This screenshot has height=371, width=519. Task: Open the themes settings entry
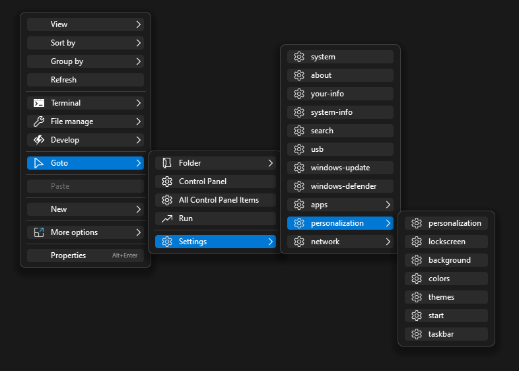[x=446, y=297]
